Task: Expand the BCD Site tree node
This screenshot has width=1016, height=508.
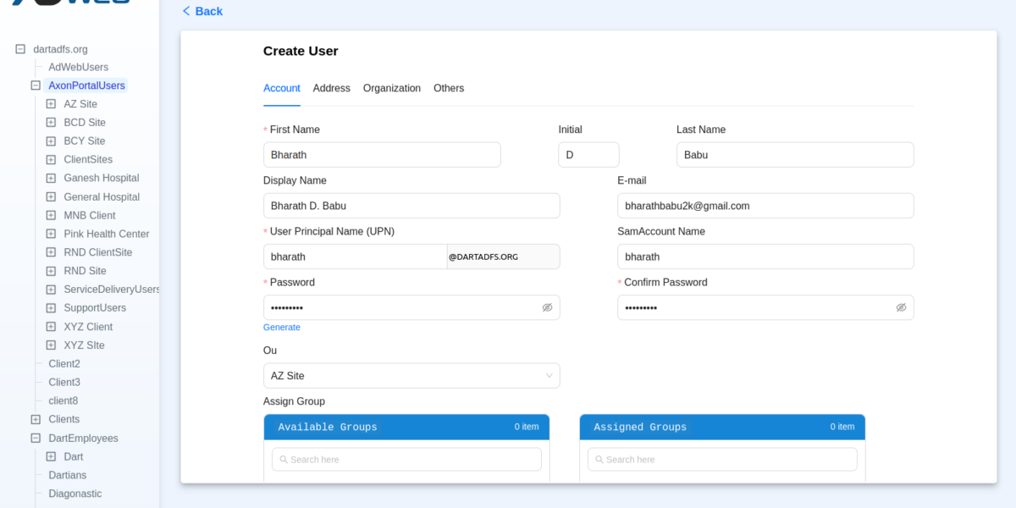Action: [50, 122]
